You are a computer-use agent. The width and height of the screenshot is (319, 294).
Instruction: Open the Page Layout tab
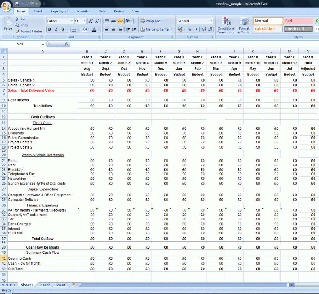(x=59, y=11)
